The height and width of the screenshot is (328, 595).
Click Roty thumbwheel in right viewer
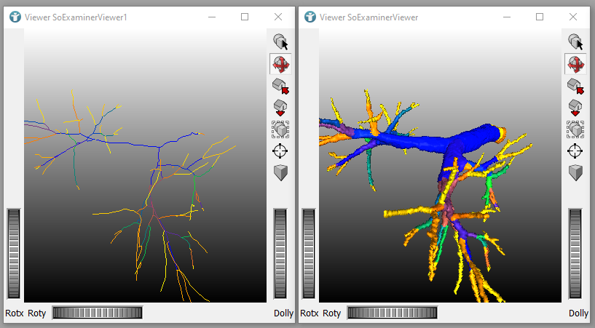[392, 313]
